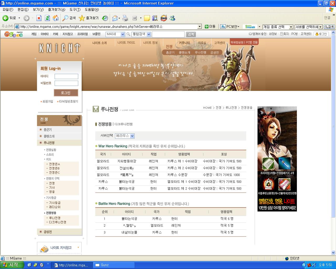336x269 pixels.
Task: Click the 지피행동대장 ranking cell
Action: [x=127, y=161]
